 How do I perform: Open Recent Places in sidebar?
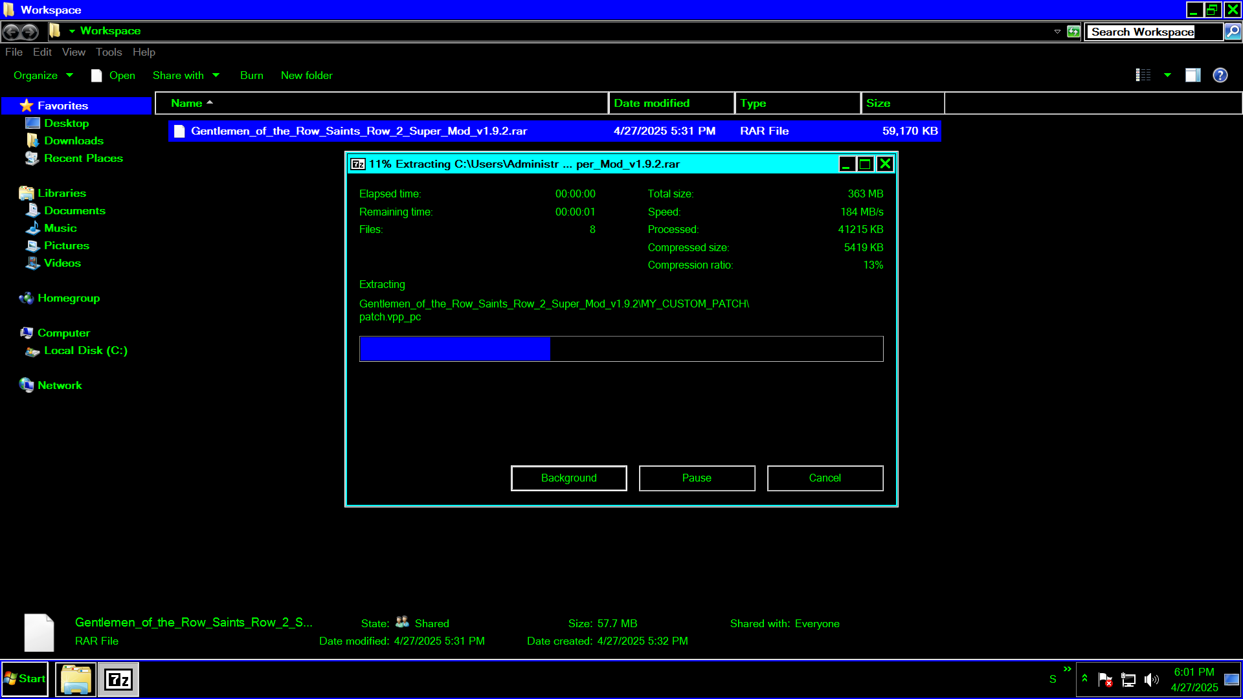pos(83,158)
